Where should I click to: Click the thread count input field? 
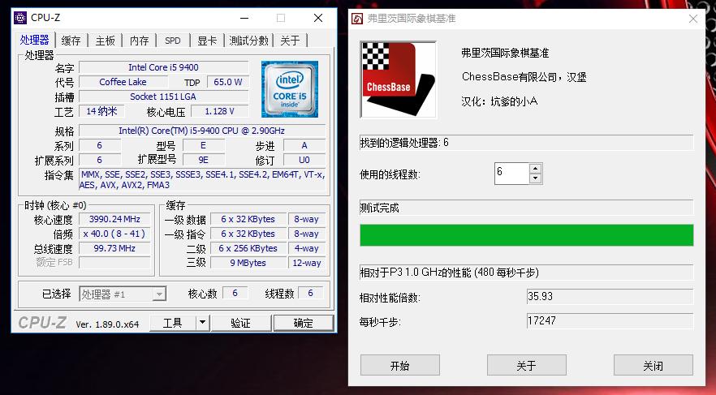(x=512, y=174)
